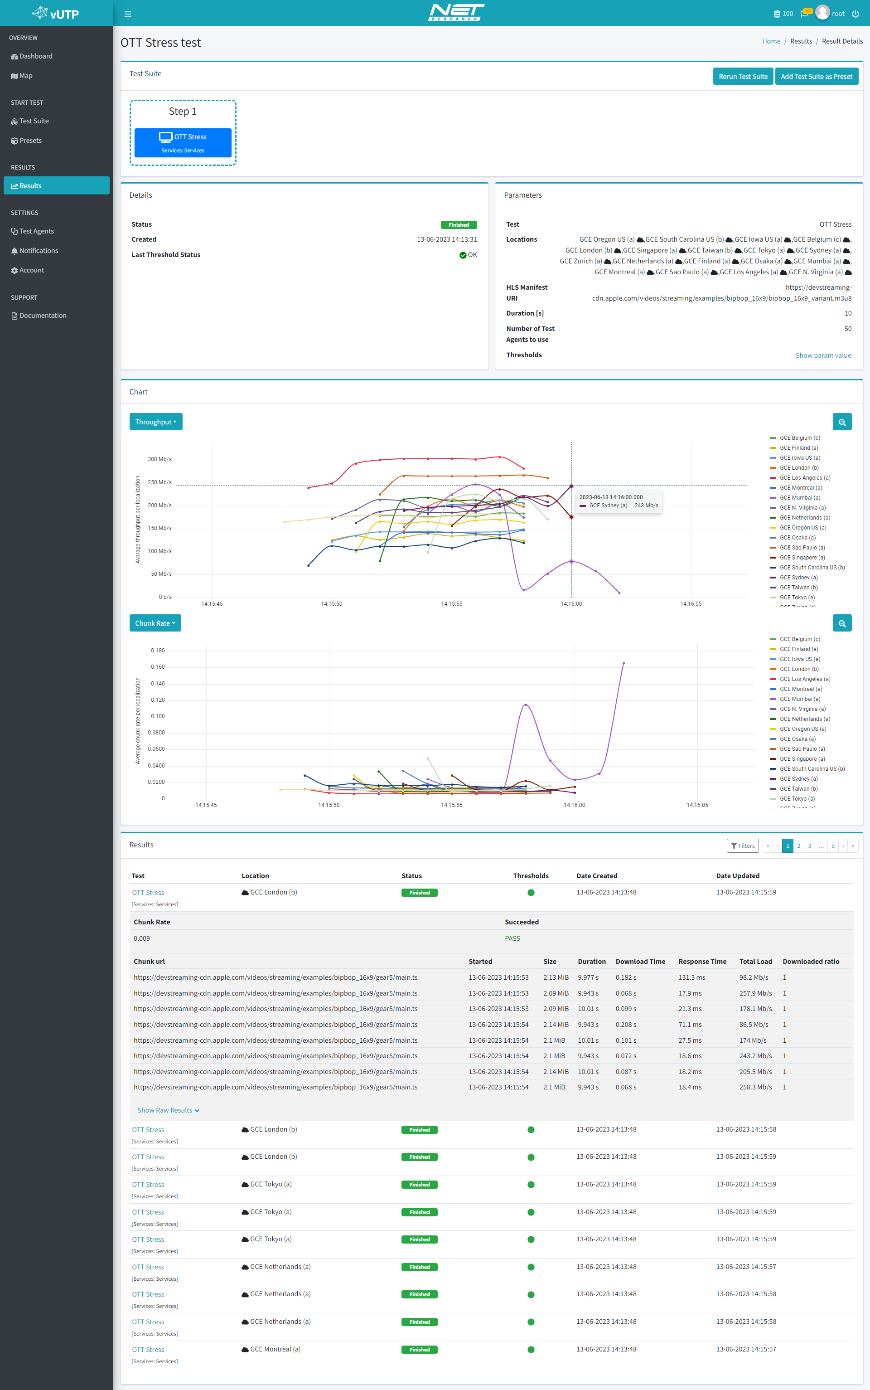This screenshot has height=1390, width=870.
Task: Log out using the power icon
Action: (x=855, y=14)
